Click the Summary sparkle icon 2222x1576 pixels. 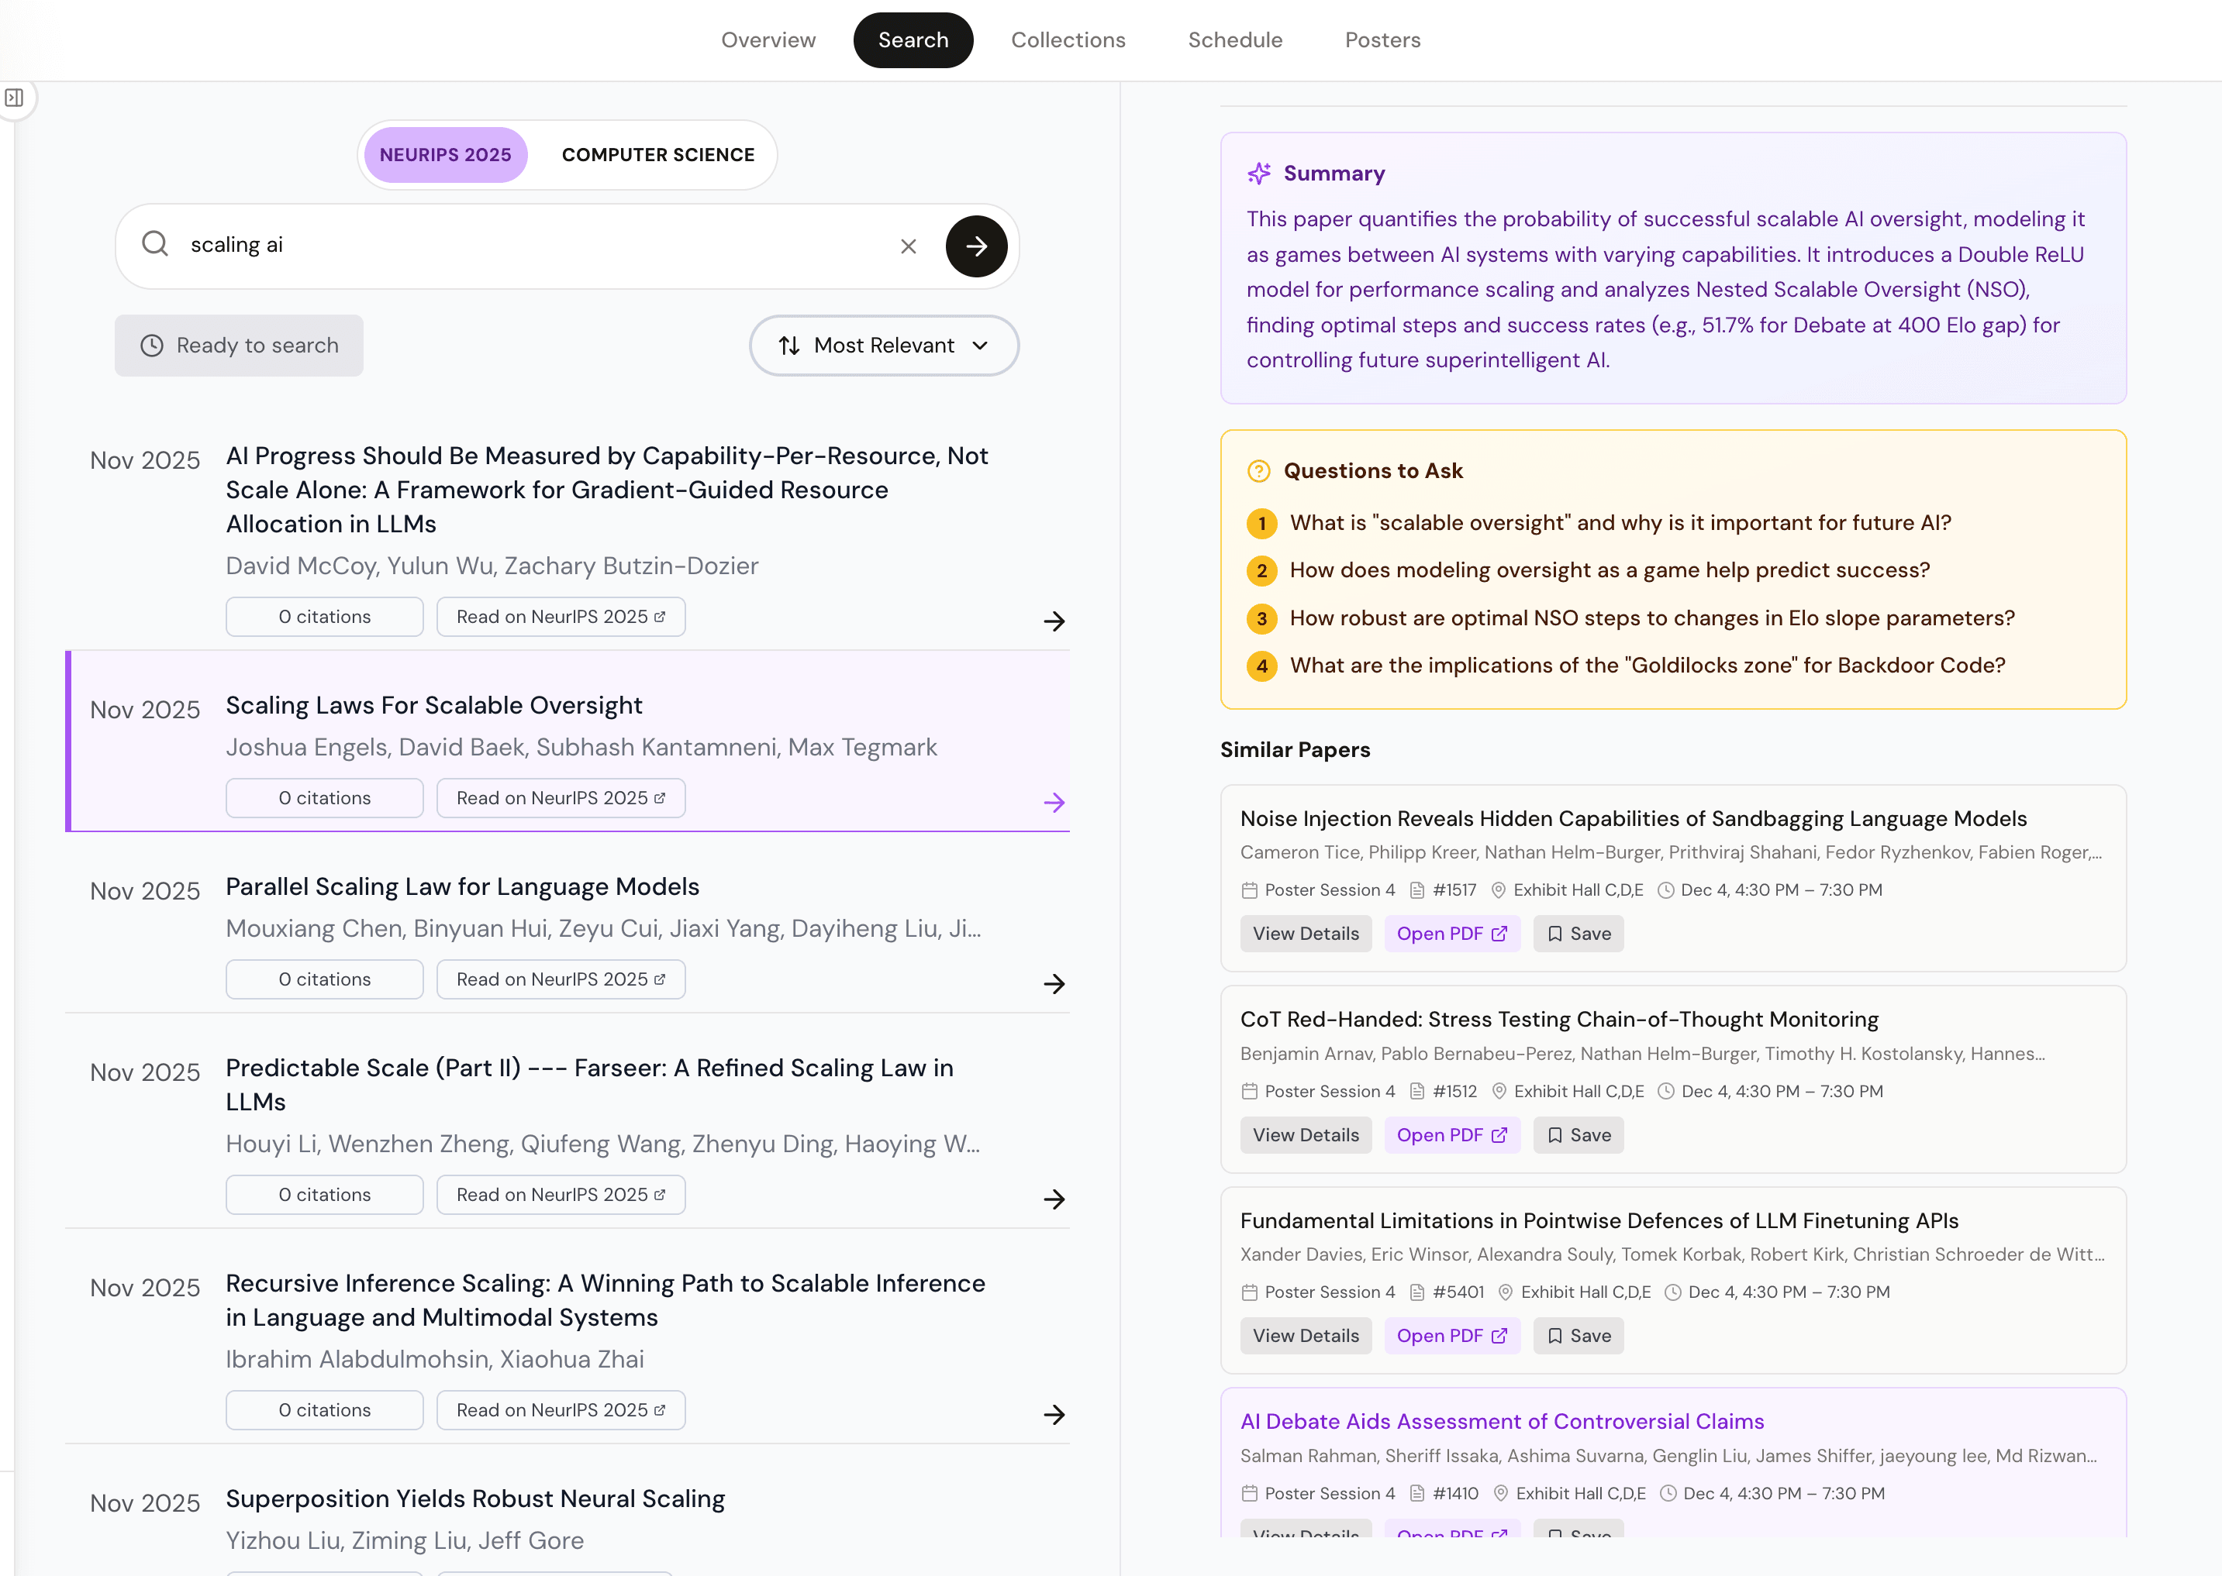pos(1260,173)
